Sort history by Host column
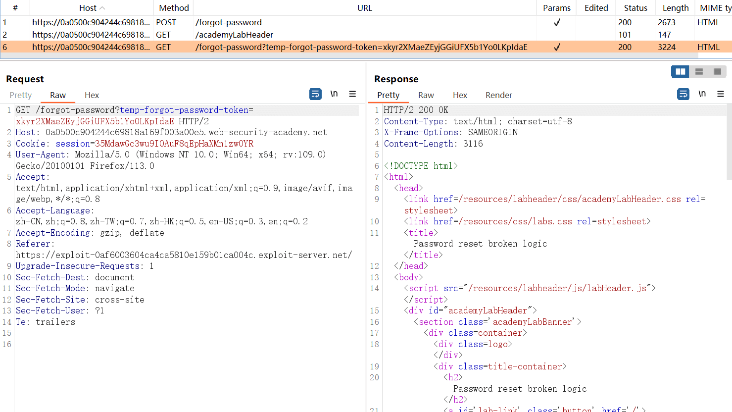Image resolution: width=732 pixels, height=412 pixels. tap(92, 8)
